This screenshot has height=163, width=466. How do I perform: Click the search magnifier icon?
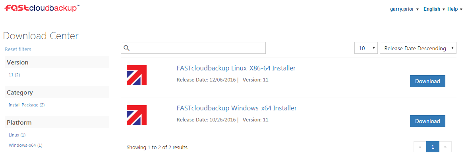point(127,48)
